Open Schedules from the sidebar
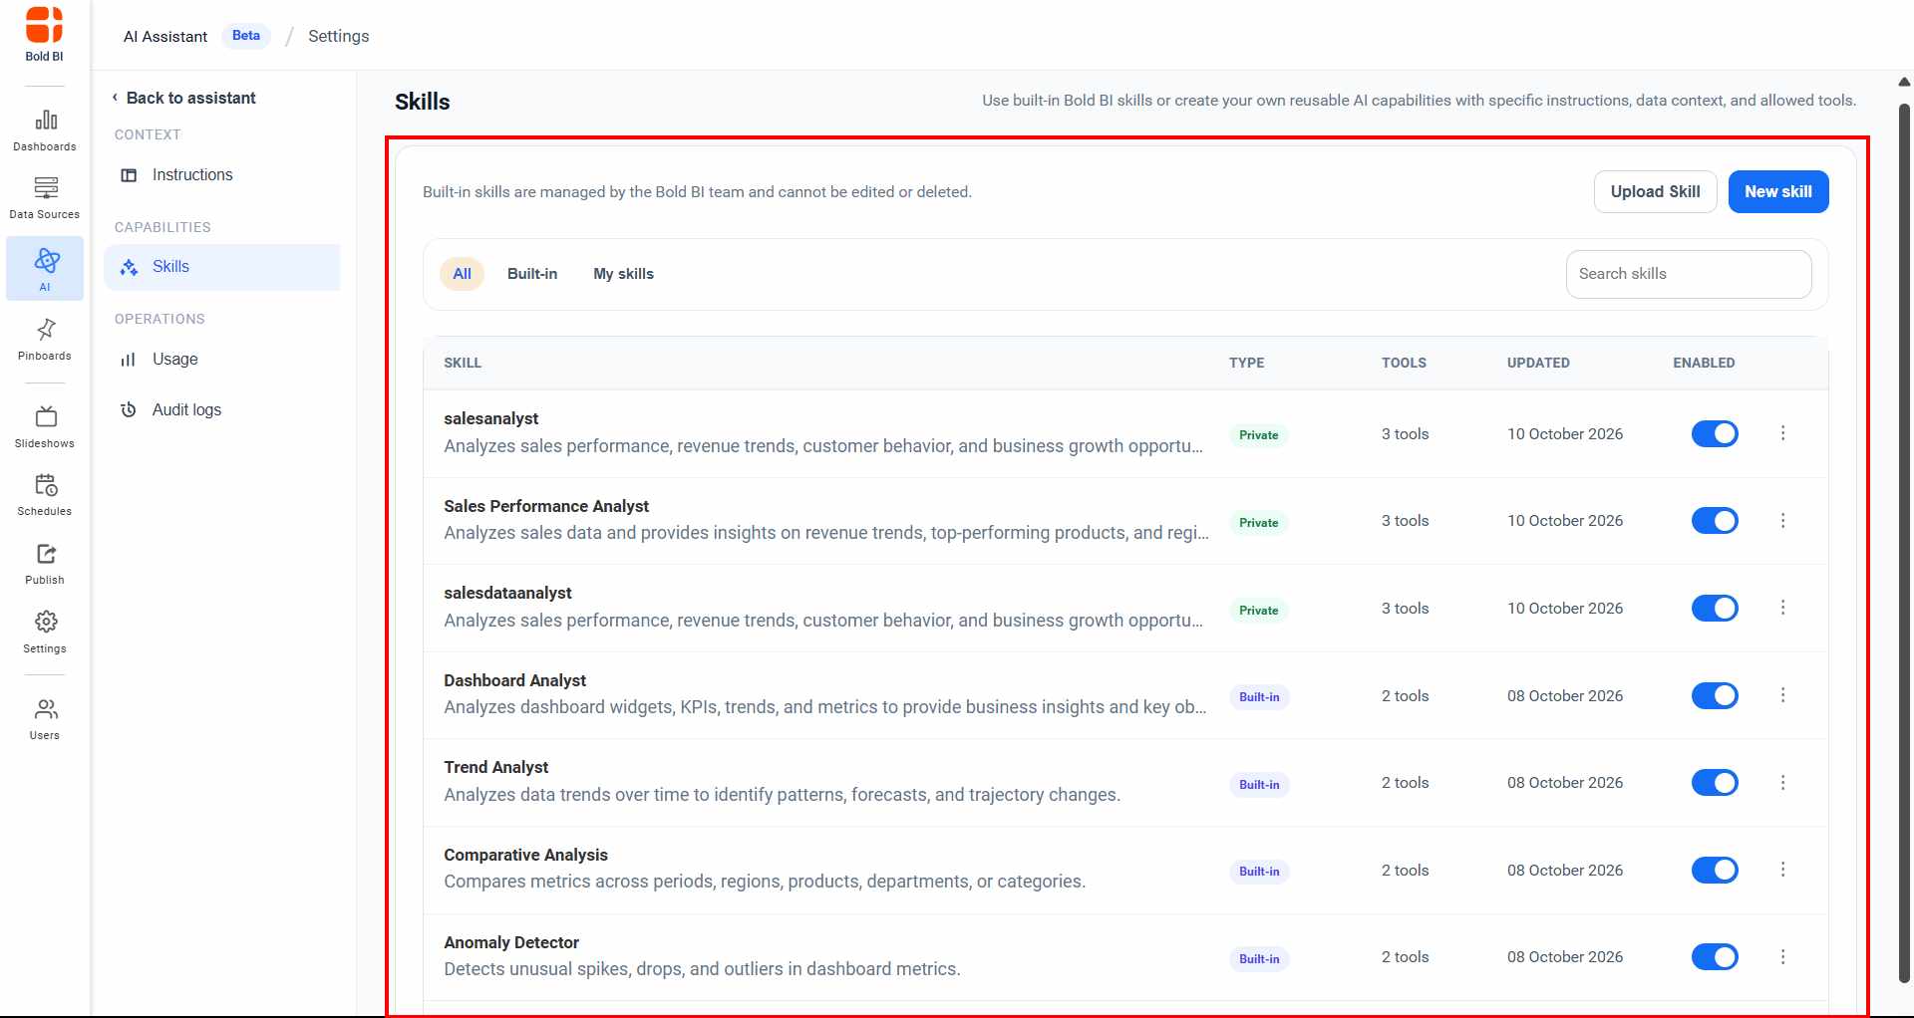This screenshot has width=1914, height=1018. [45, 495]
